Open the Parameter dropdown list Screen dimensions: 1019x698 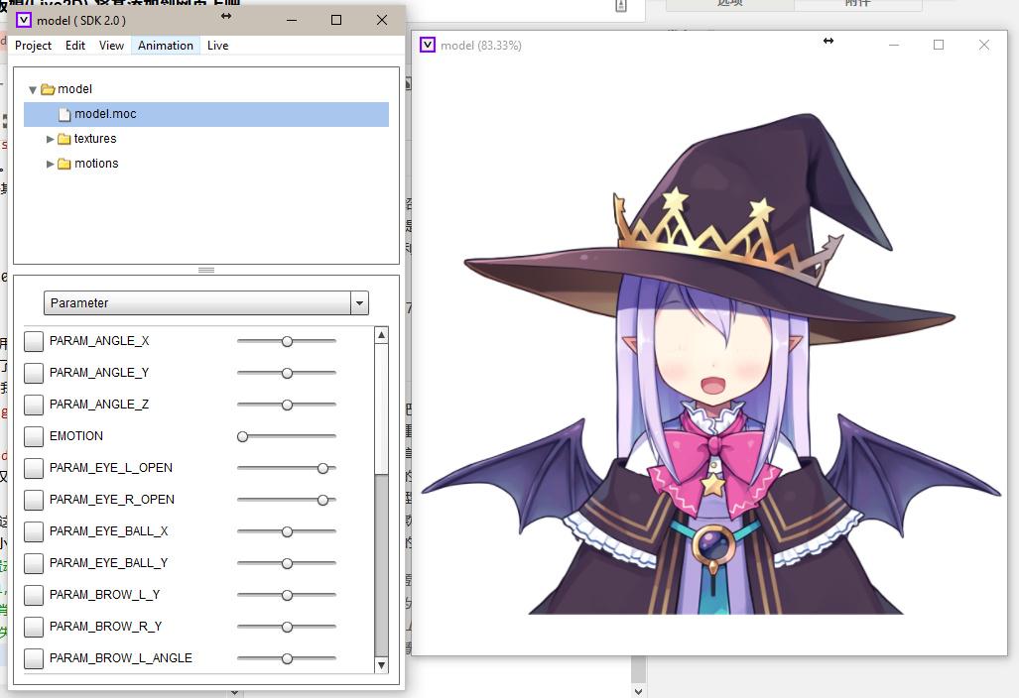tap(359, 303)
